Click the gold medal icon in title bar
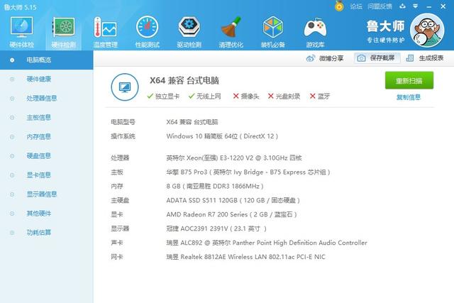Screen dimensions: 454x303 click(339, 6)
